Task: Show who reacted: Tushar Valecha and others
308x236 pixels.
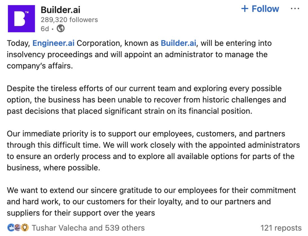Action: click(x=88, y=228)
